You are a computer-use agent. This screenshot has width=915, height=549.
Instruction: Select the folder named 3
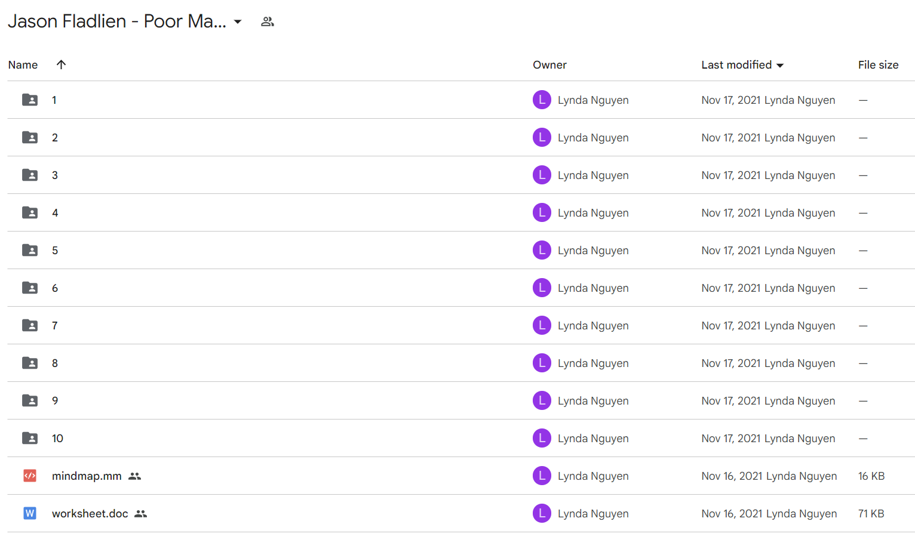(x=55, y=175)
